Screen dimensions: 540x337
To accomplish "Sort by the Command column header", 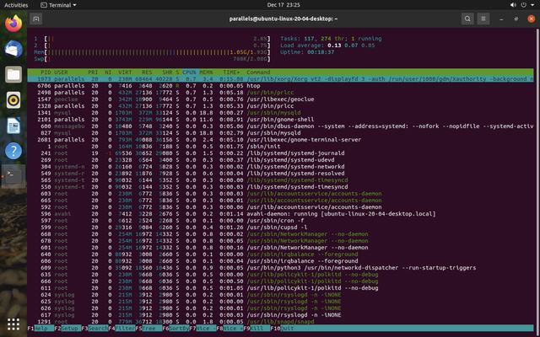I will point(258,72).
